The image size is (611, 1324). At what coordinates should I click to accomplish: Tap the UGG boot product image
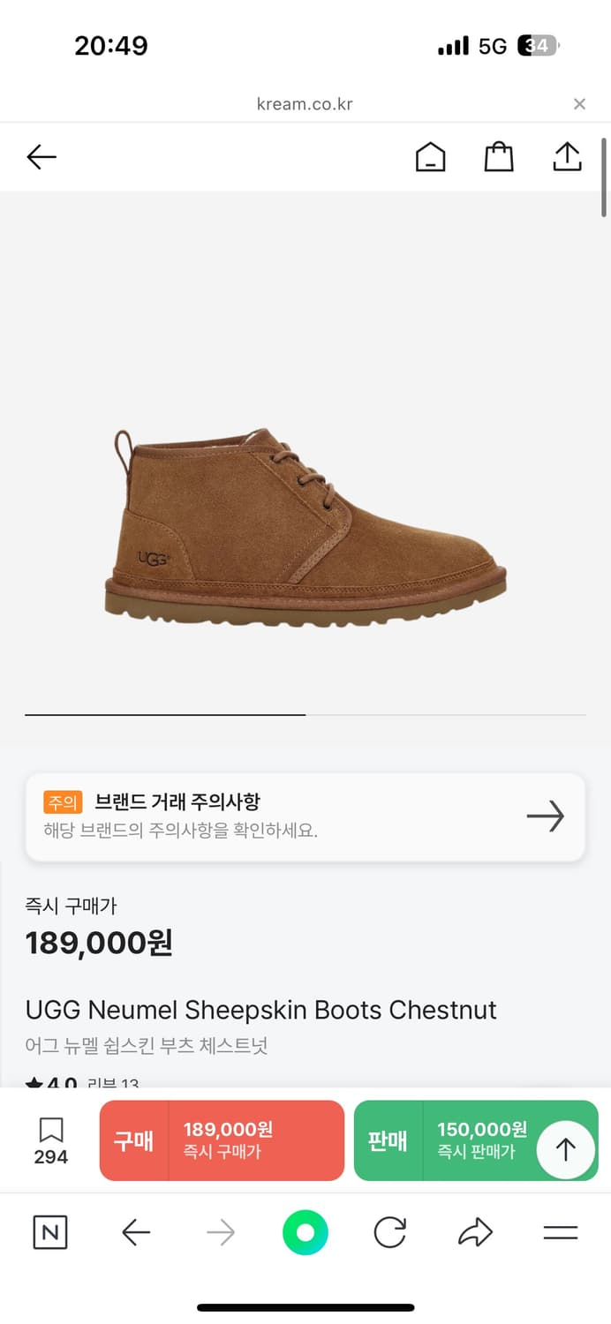(x=305, y=530)
